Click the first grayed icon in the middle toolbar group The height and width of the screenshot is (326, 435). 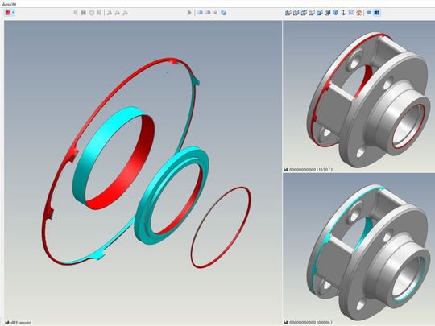(x=76, y=13)
